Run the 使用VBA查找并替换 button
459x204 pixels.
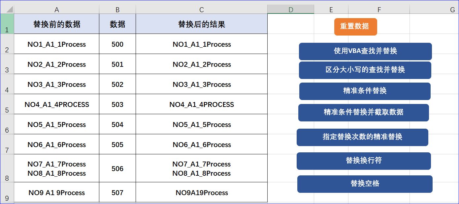point(365,51)
